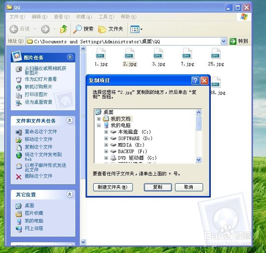Close the 复制项目 dialog

tap(204, 80)
